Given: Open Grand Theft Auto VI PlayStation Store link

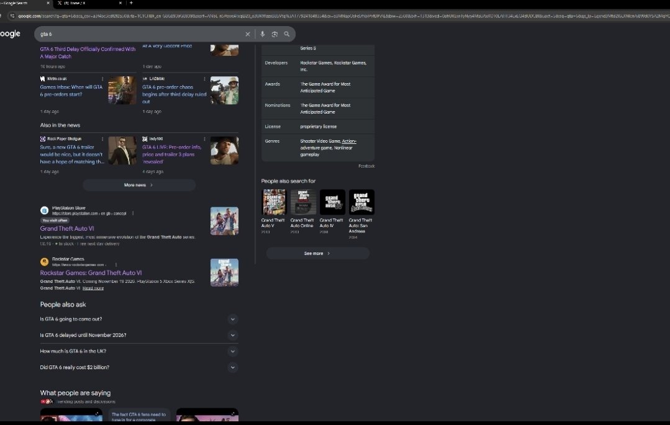Looking at the screenshot, I should point(67,228).
